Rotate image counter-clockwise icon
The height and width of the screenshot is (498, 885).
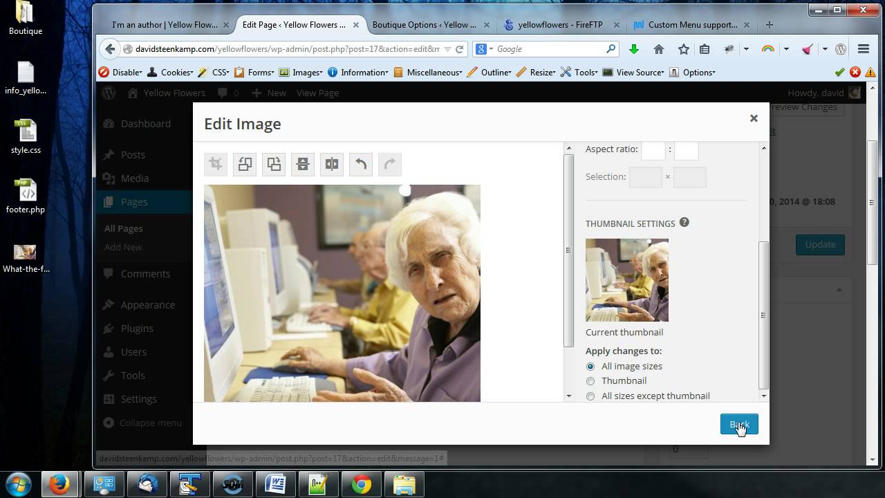pyautogui.click(x=245, y=164)
